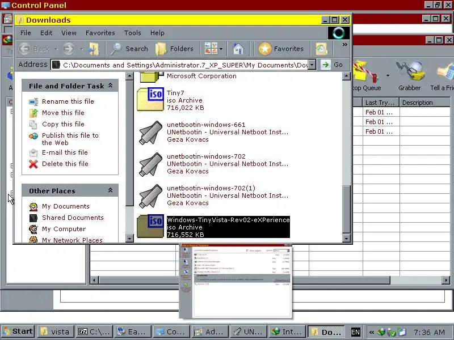Switch to vista taskbar button
Screen dimensions: 454x340
pyautogui.click(x=55, y=331)
